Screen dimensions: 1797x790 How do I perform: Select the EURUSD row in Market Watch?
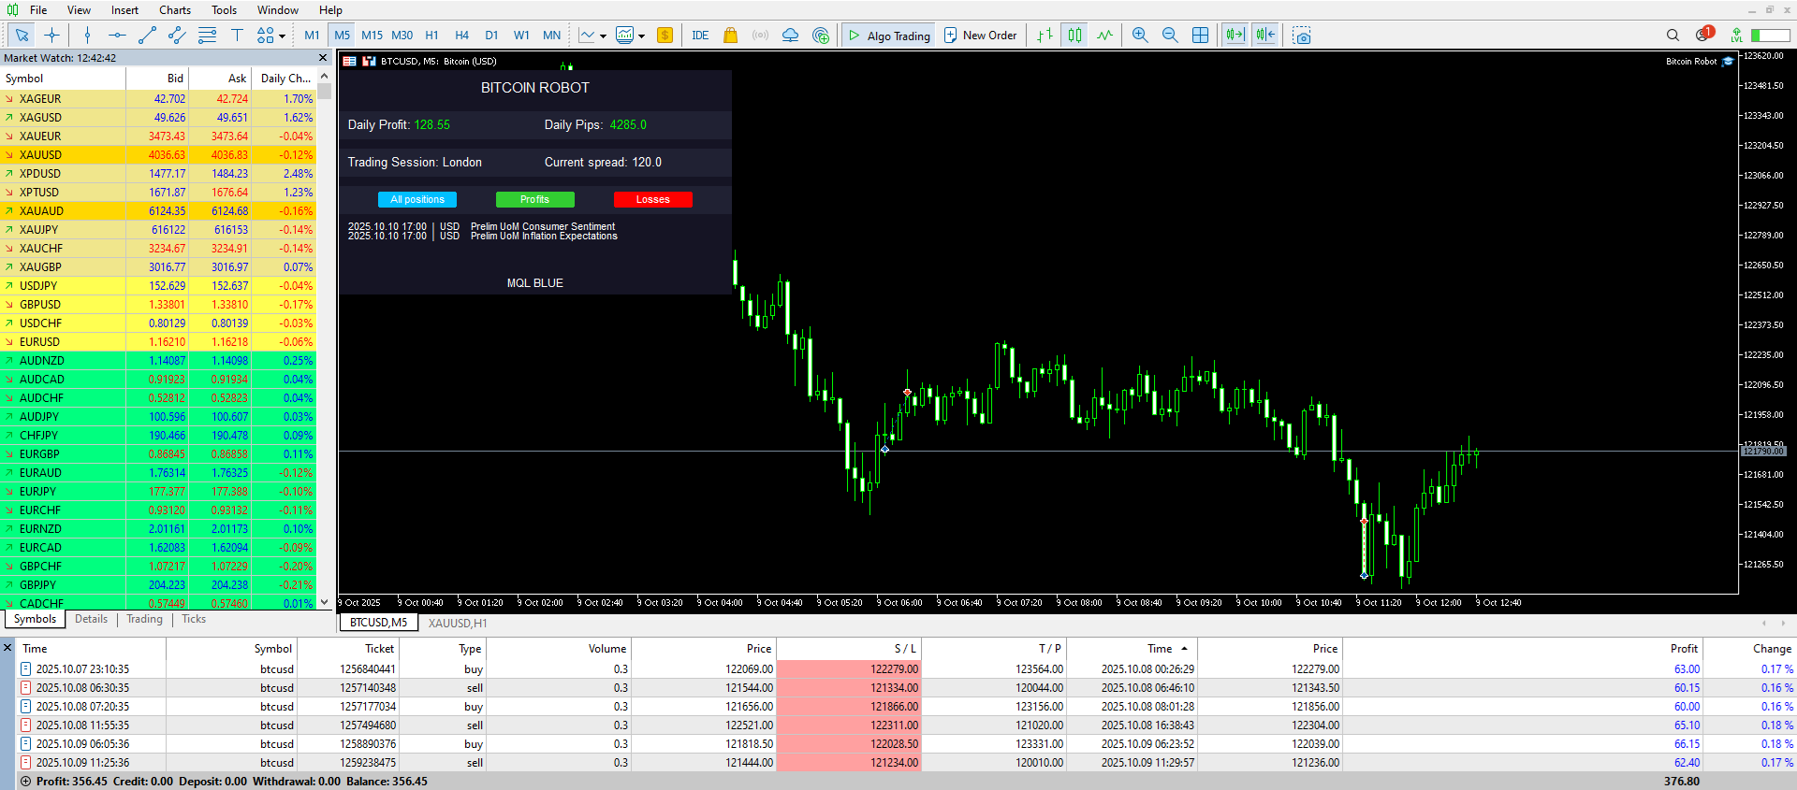[158, 342]
